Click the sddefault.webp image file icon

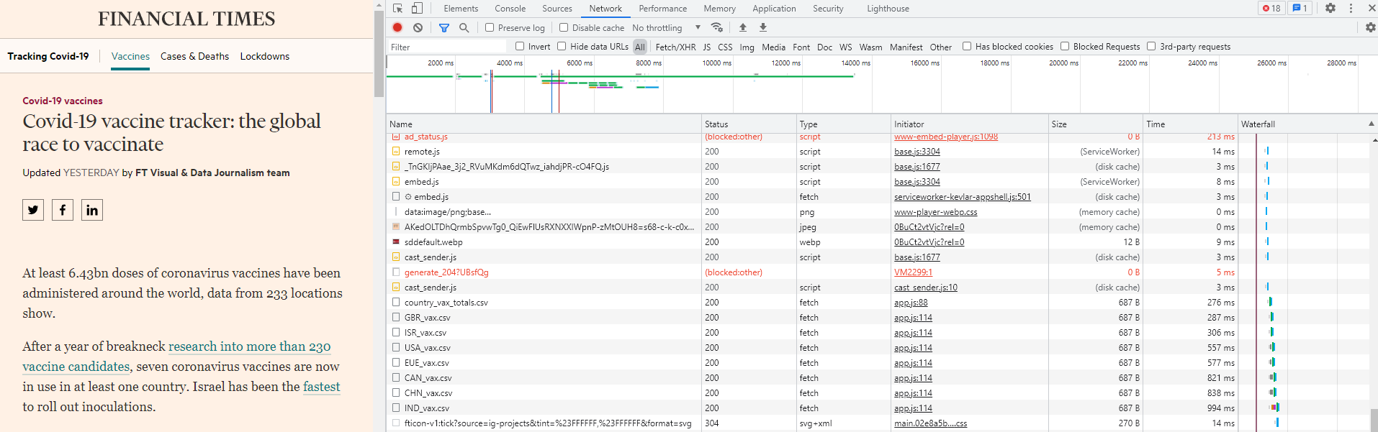[x=396, y=242]
